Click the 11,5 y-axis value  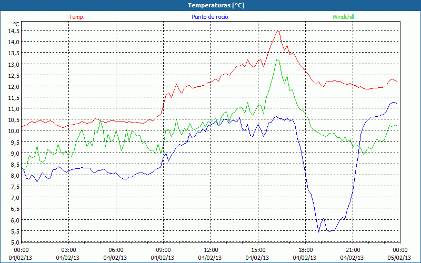(x=14, y=98)
